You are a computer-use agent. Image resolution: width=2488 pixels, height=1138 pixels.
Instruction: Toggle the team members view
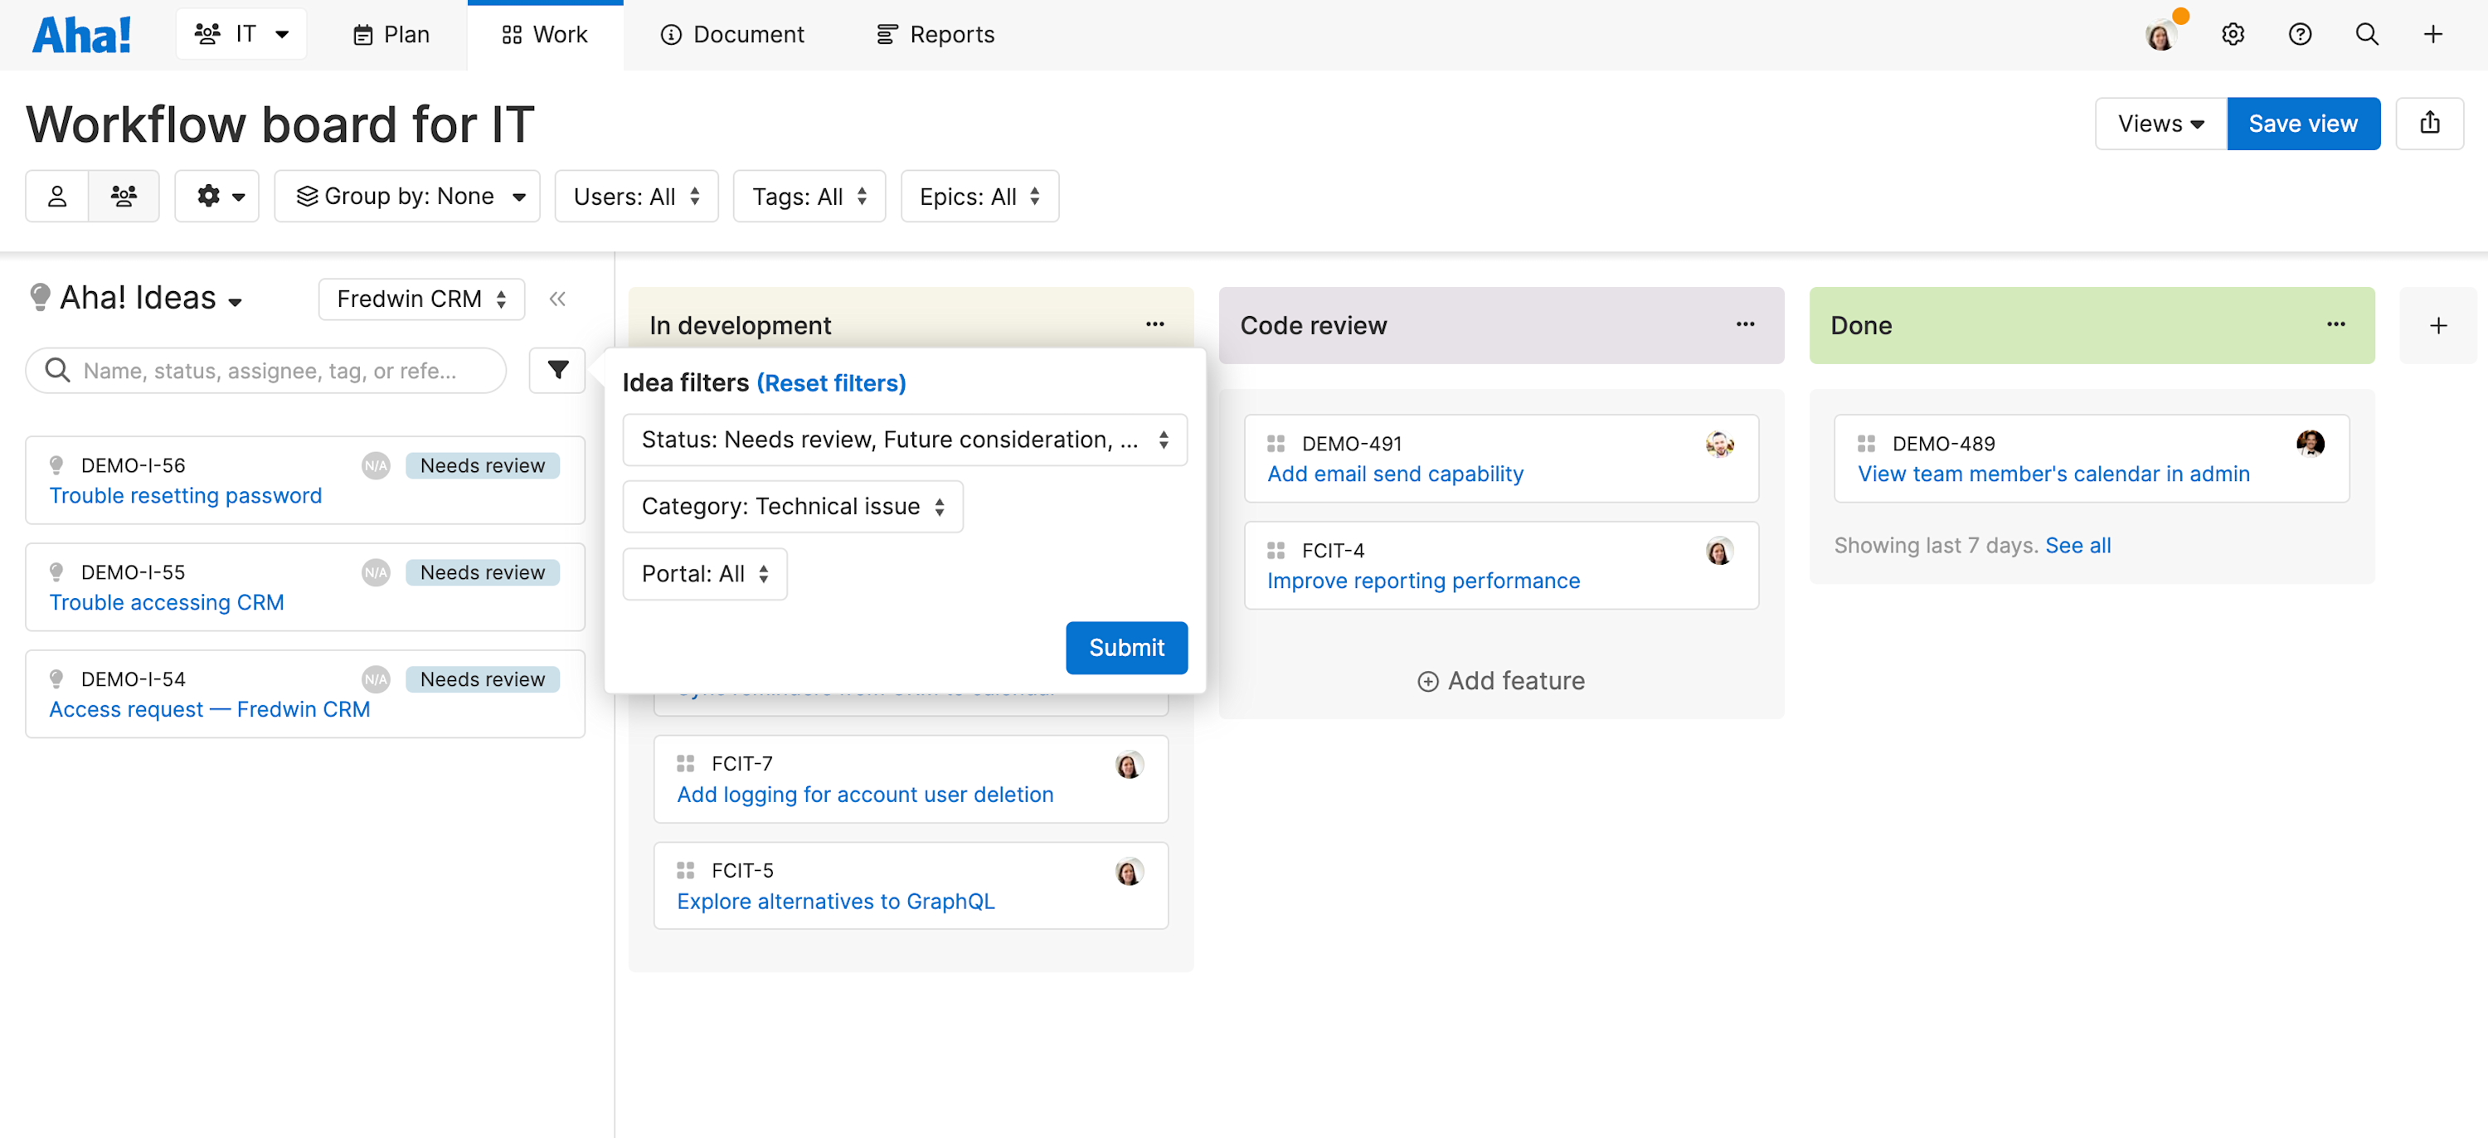coord(124,195)
